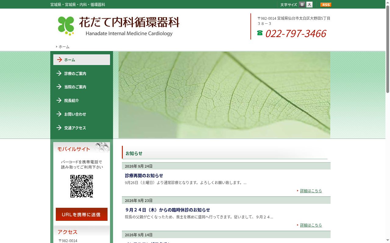Open the ９月２４日（木）からの臨時休診のお知らせ headline

[167, 210]
